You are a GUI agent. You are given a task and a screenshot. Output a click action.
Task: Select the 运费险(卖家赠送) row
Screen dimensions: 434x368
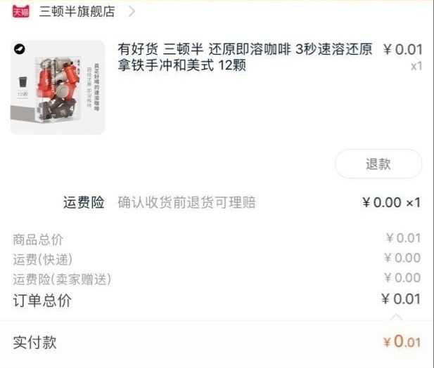click(x=217, y=279)
